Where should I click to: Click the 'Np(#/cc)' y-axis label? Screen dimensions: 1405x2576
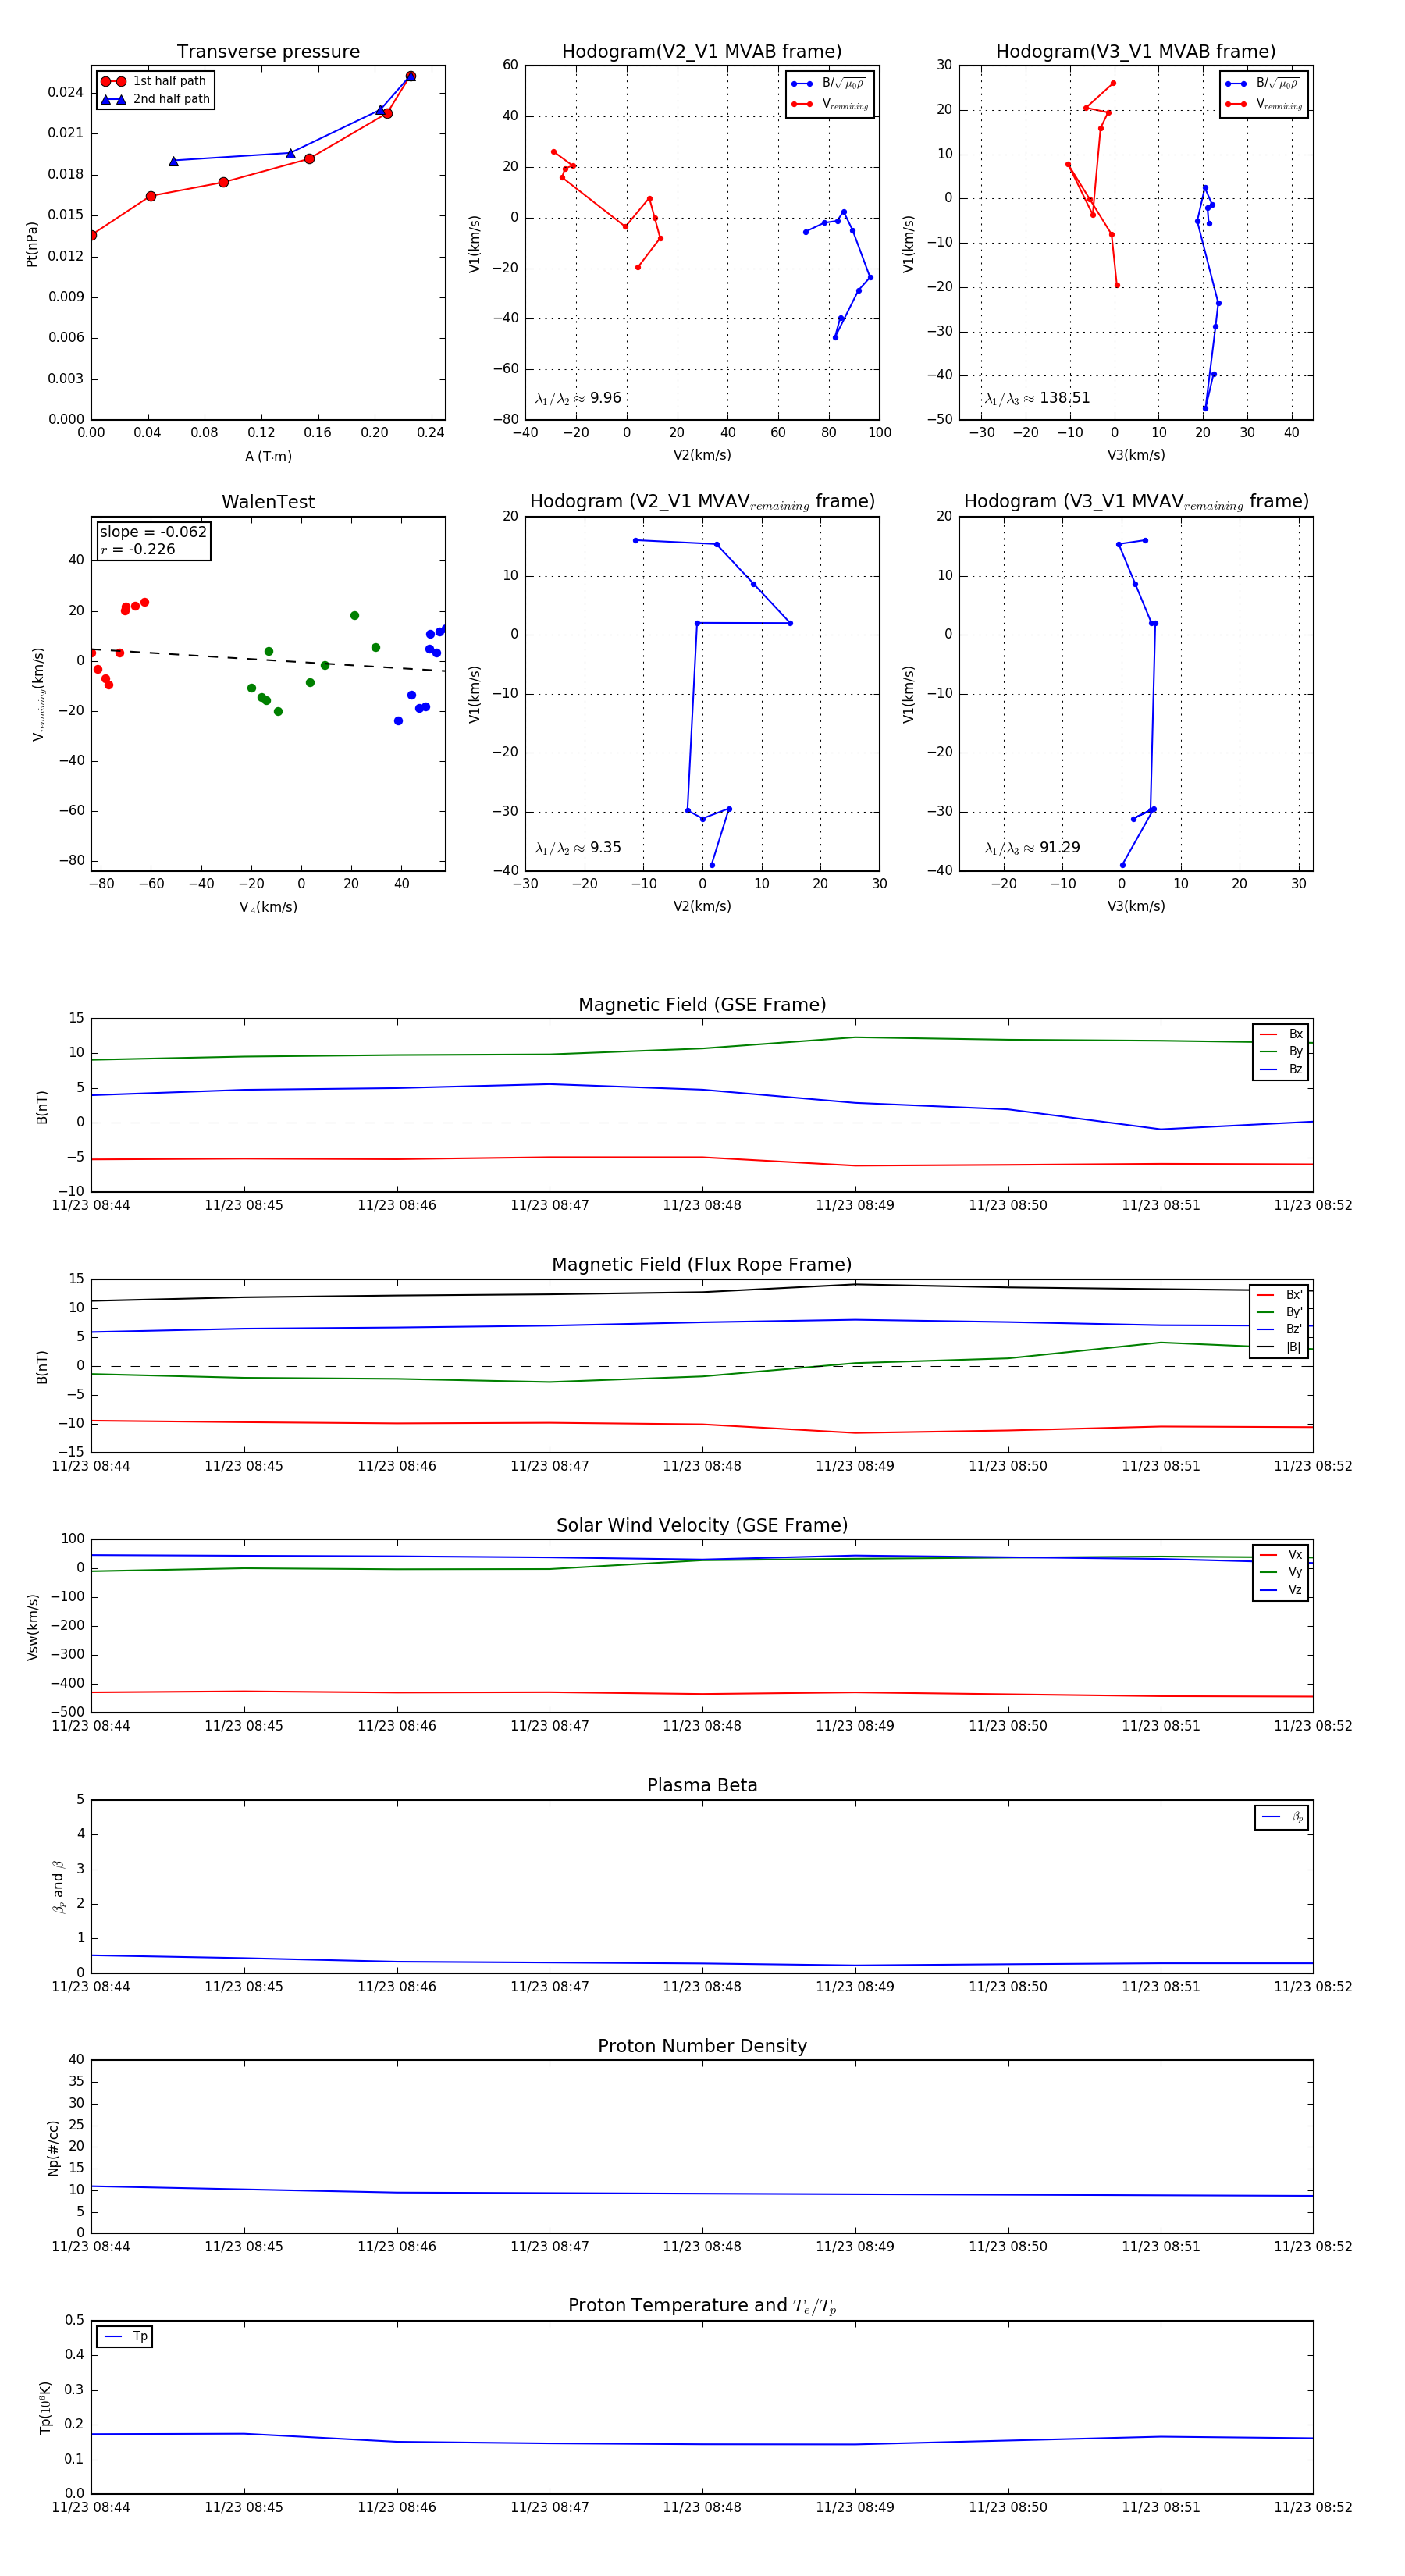click(x=53, y=2148)
